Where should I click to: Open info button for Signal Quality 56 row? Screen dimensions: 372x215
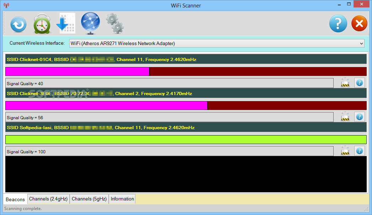360,117
